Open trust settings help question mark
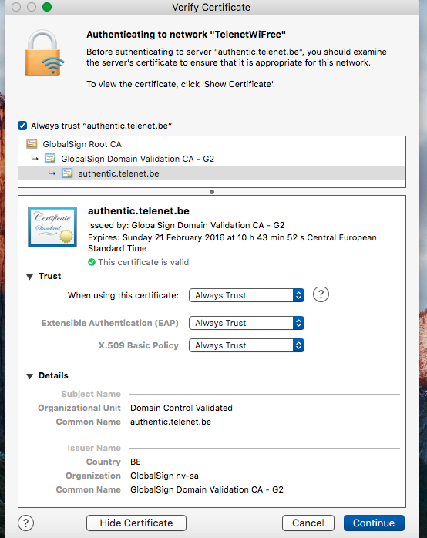This screenshot has height=538, width=427. 321,294
